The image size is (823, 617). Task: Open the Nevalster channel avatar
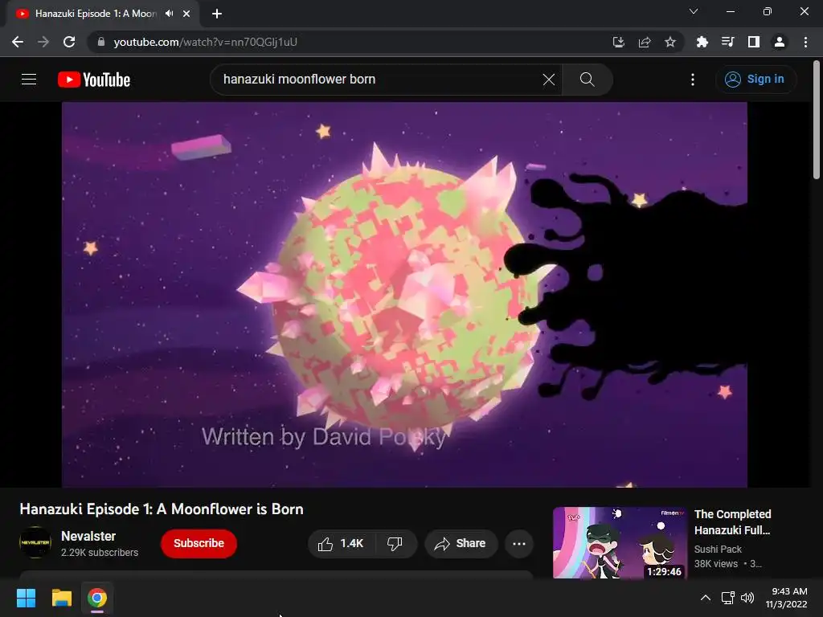pos(35,542)
